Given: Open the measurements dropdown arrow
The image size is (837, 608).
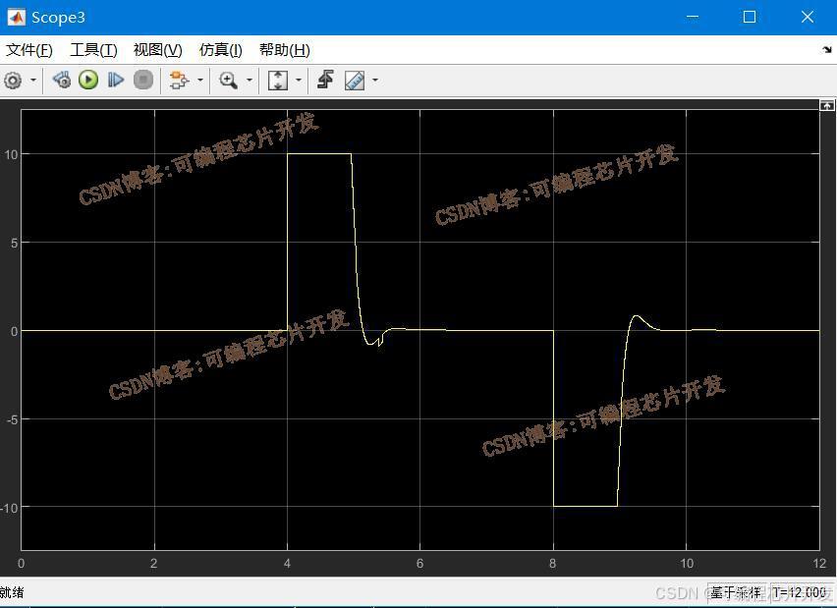Looking at the screenshot, I should pyautogui.click(x=375, y=81).
